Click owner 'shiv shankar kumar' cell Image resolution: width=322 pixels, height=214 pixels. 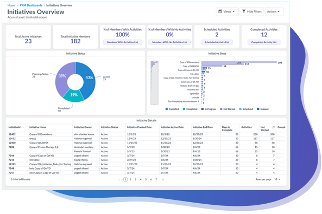click(x=84, y=134)
